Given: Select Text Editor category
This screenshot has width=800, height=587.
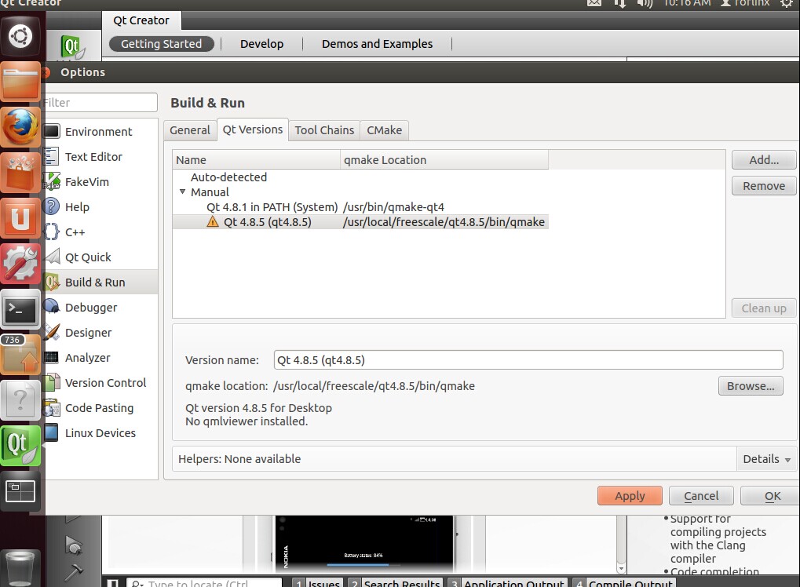Looking at the screenshot, I should tap(101, 157).
